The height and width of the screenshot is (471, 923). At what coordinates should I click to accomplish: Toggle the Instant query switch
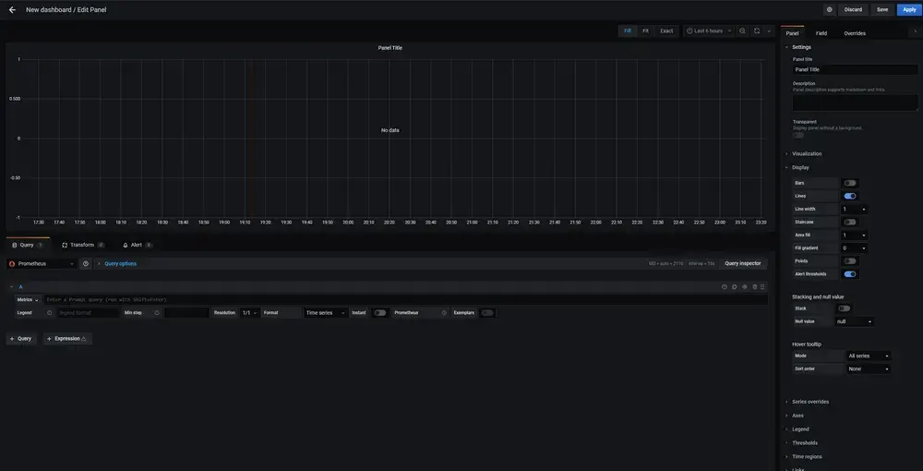click(379, 313)
